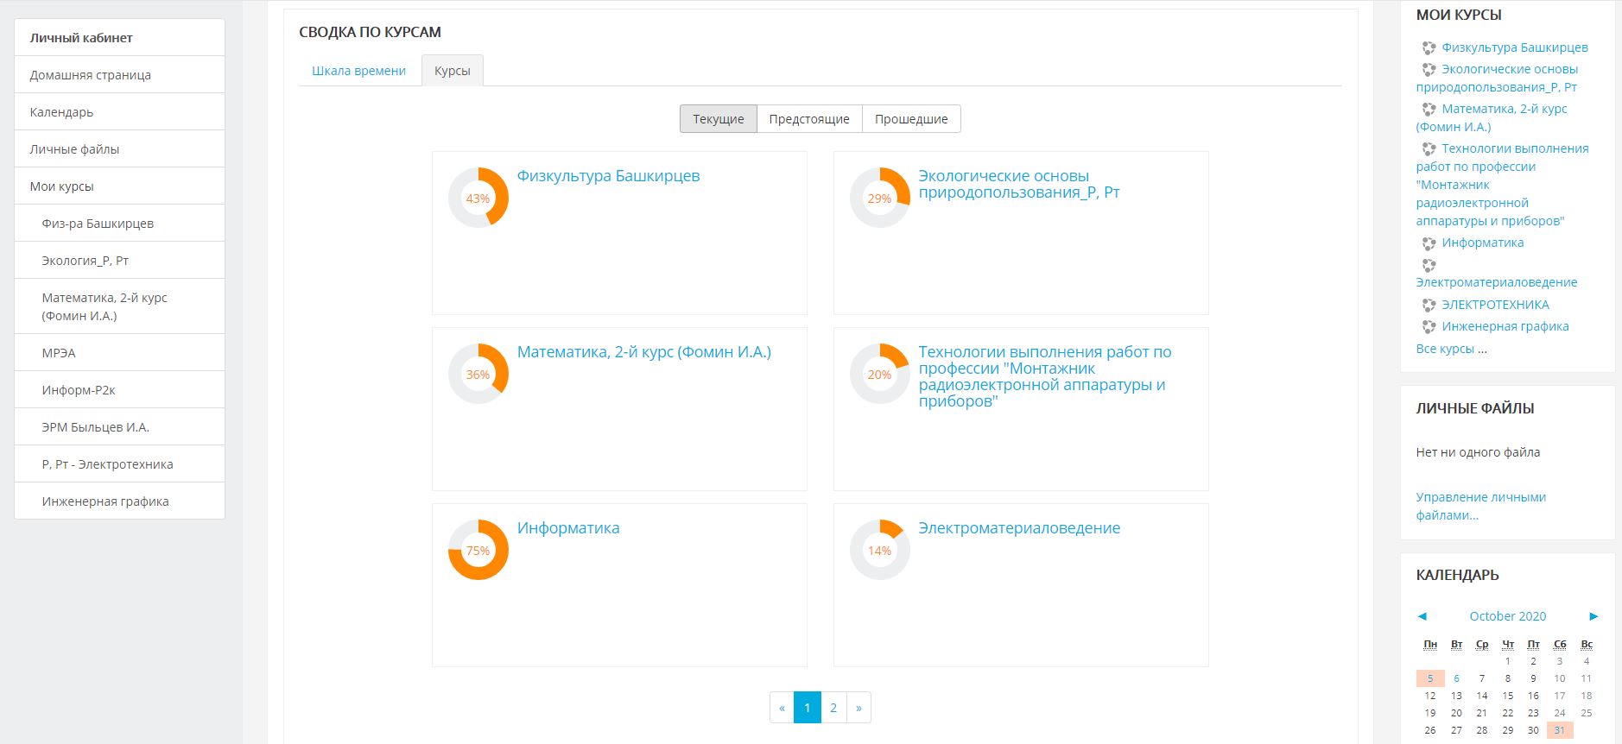The image size is (1622, 744).
Task: Click course icon beside Инженерная графика in Мои курсы
Action: pyautogui.click(x=1429, y=326)
